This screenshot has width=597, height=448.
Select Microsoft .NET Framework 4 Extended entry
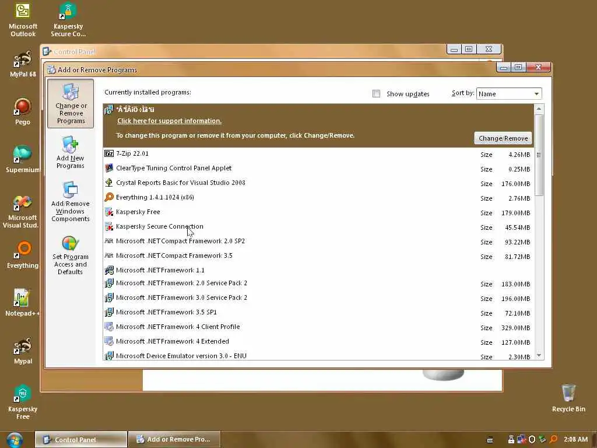[318, 341]
